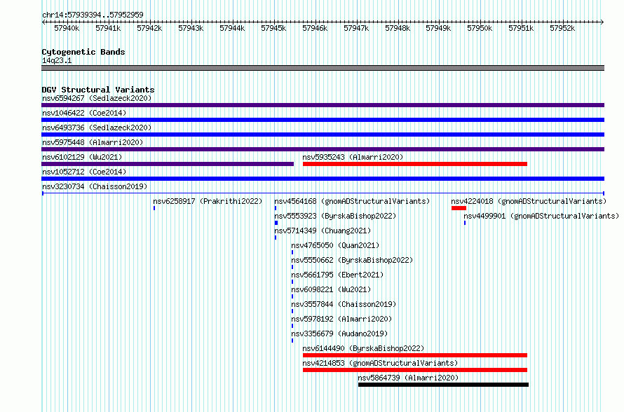
Task: Click nsv6258917 (Prakrithi2022) label
Action: click(x=208, y=201)
